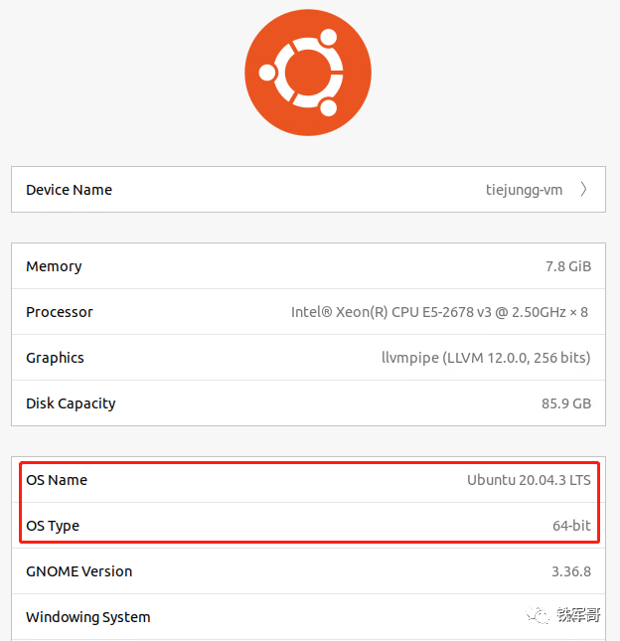The image size is (620, 641).
Task: Select the Windowing System row
Action: [x=309, y=617]
